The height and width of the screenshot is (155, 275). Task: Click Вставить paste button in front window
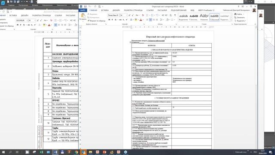pos(83,17)
